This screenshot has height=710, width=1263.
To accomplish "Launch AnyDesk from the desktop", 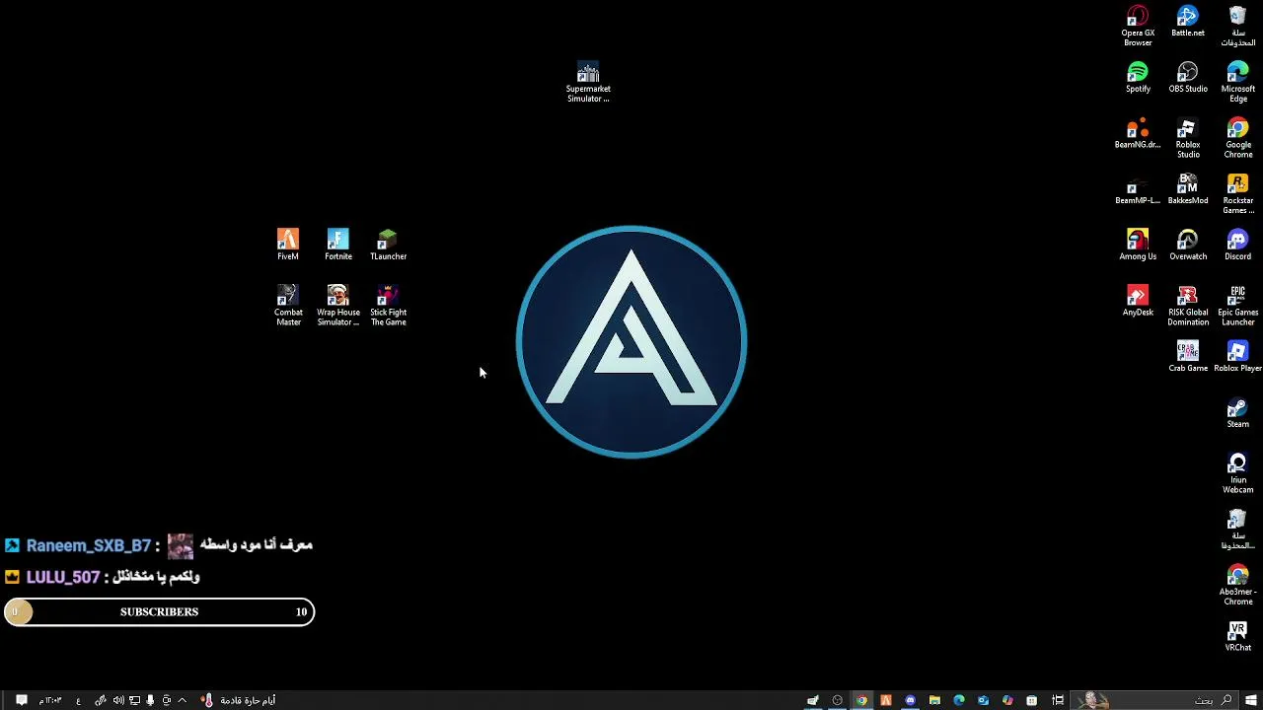I will [1138, 302].
